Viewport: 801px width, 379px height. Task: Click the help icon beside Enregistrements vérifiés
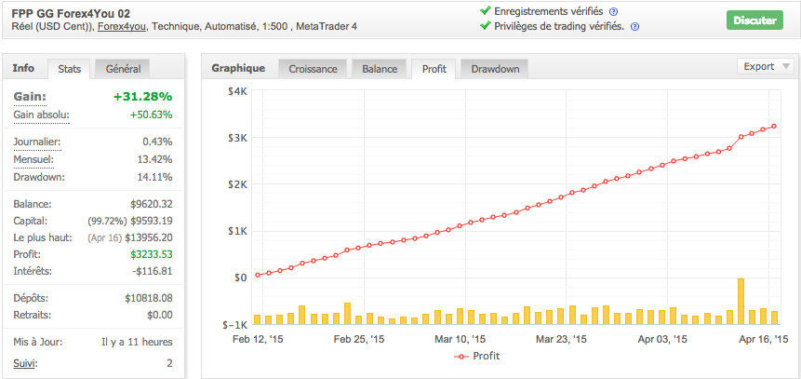coord(614,11)
